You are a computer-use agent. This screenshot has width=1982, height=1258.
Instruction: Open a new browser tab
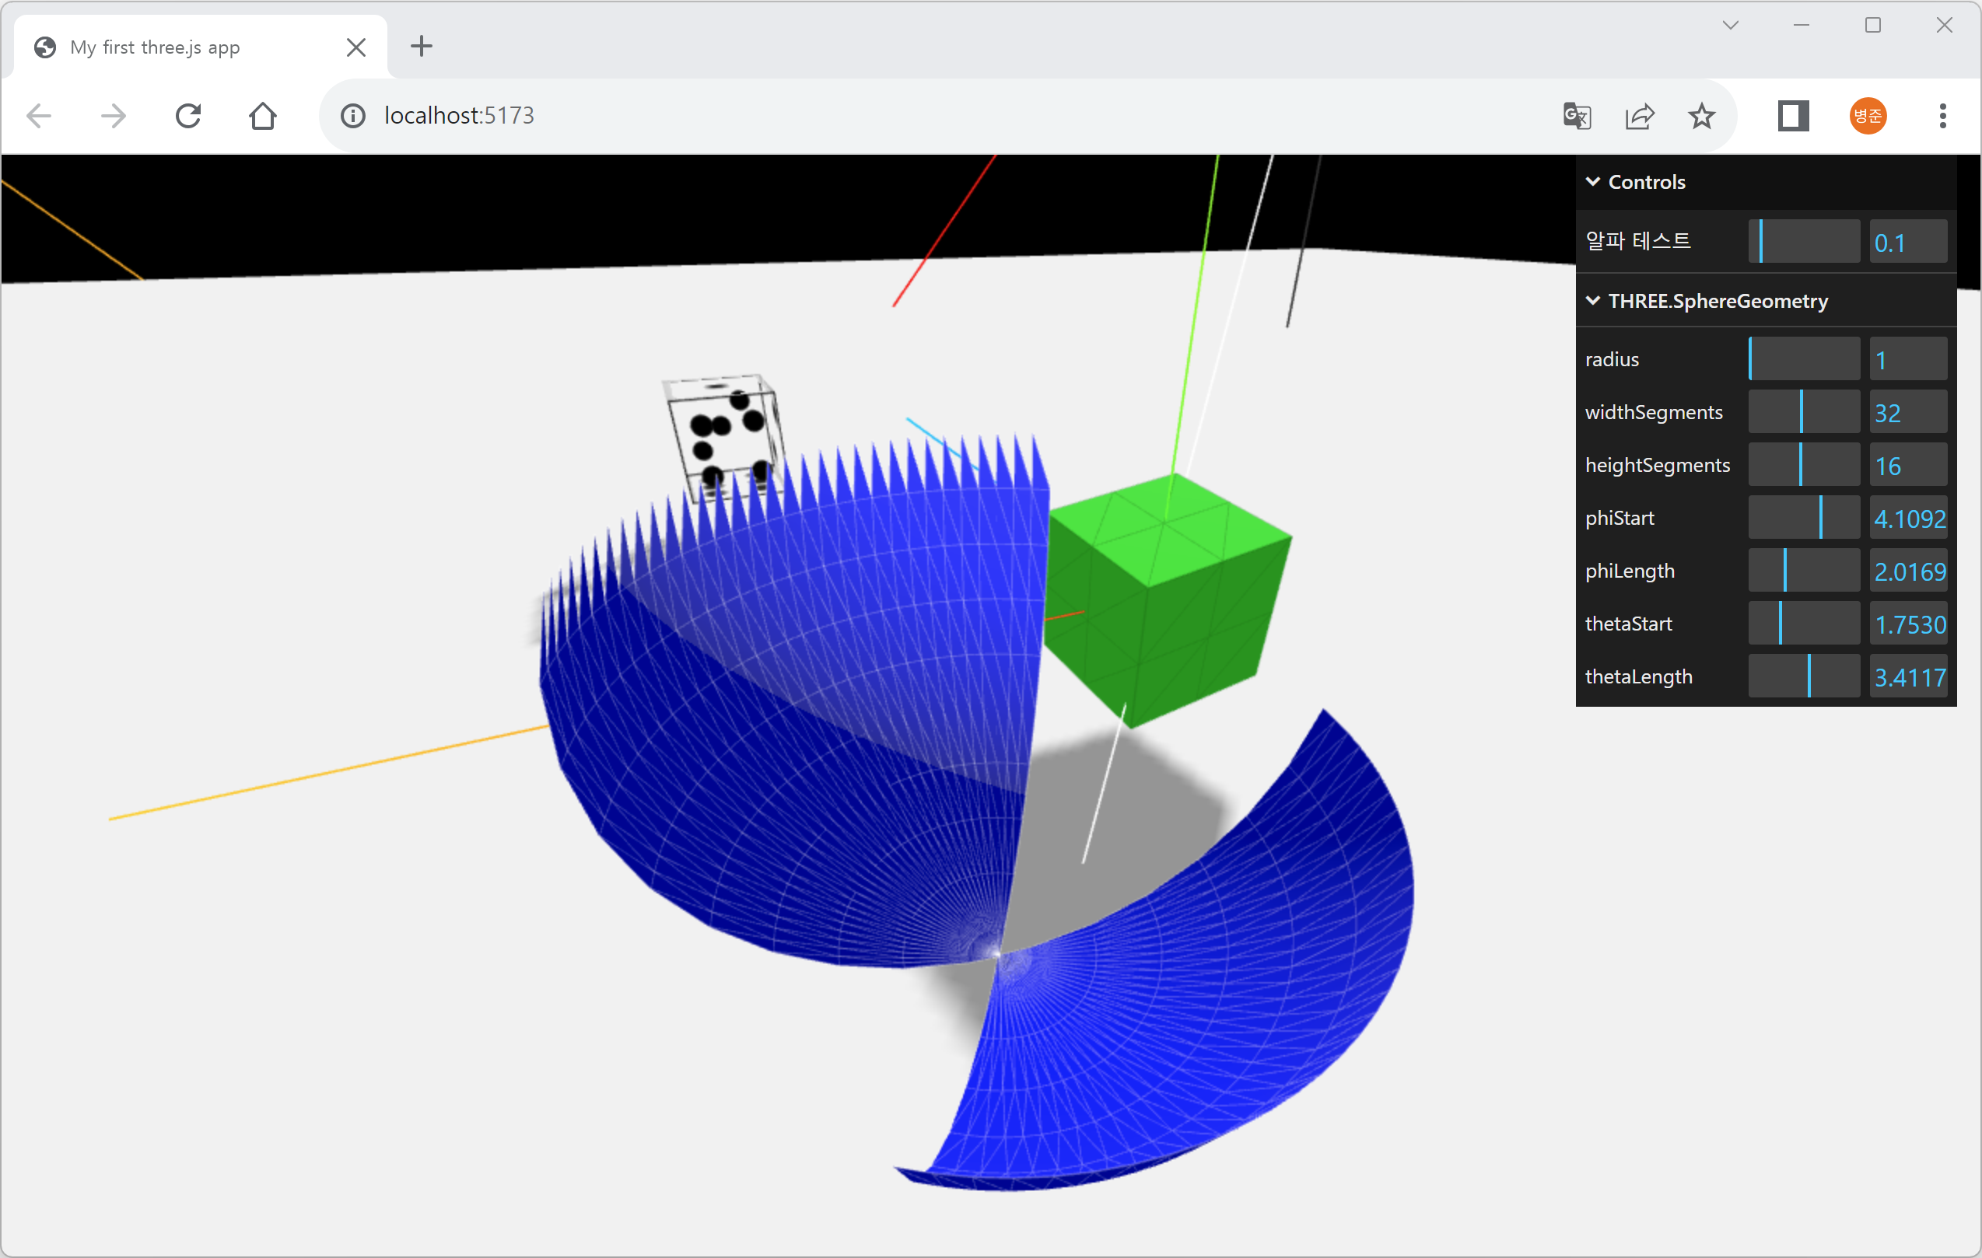click(422, 46)
